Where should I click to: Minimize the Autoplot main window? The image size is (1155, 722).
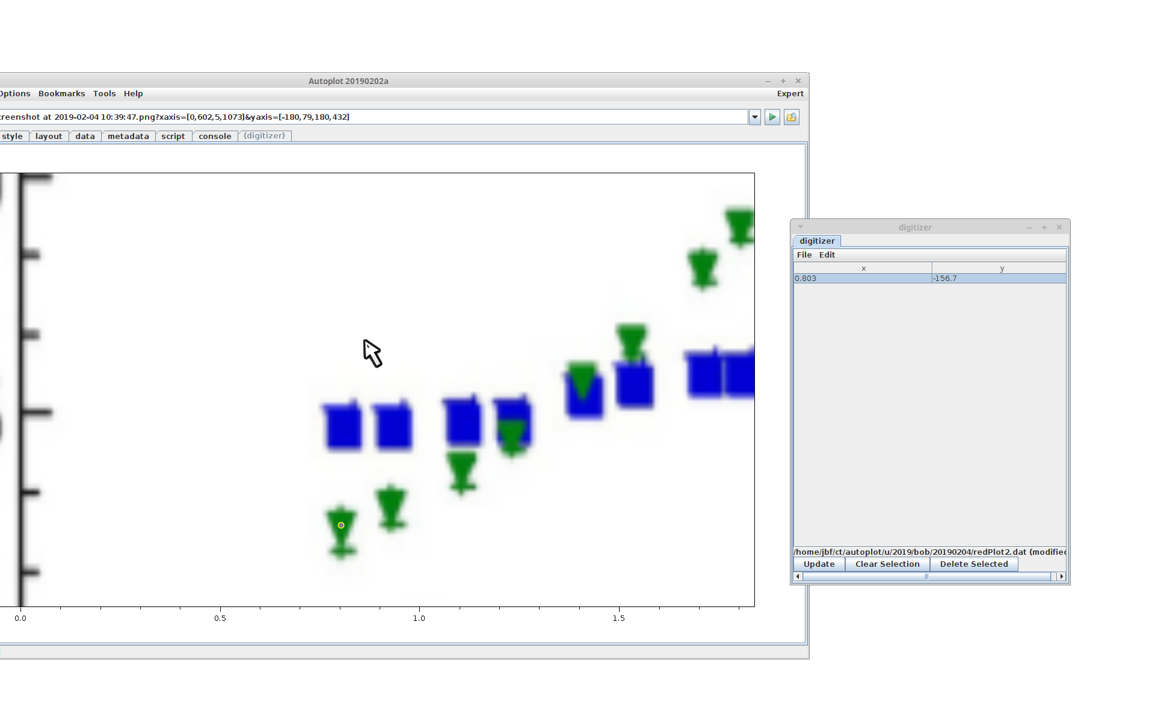[768, 81]
